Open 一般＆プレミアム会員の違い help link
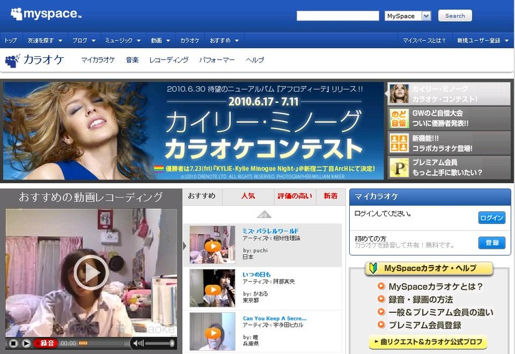The height and width of the screenshot is (354, 515). (x=441, y=312)
